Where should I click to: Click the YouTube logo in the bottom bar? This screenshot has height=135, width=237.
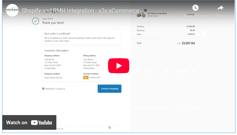tap(41, 122)
